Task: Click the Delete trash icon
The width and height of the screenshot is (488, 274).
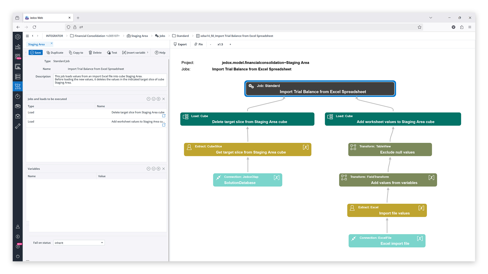Action: 90,53
